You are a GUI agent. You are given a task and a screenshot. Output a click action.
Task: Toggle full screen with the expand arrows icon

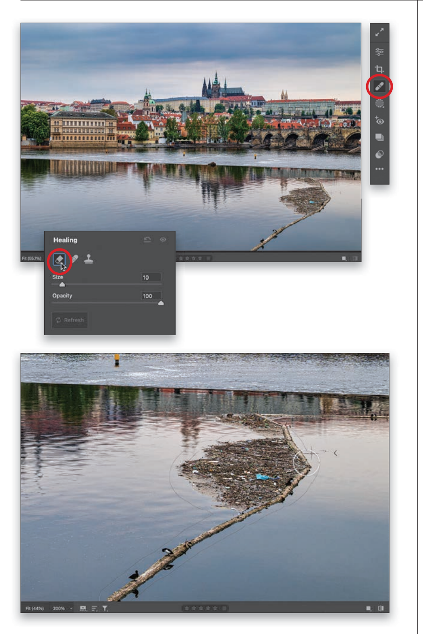(x=379, y=32)
